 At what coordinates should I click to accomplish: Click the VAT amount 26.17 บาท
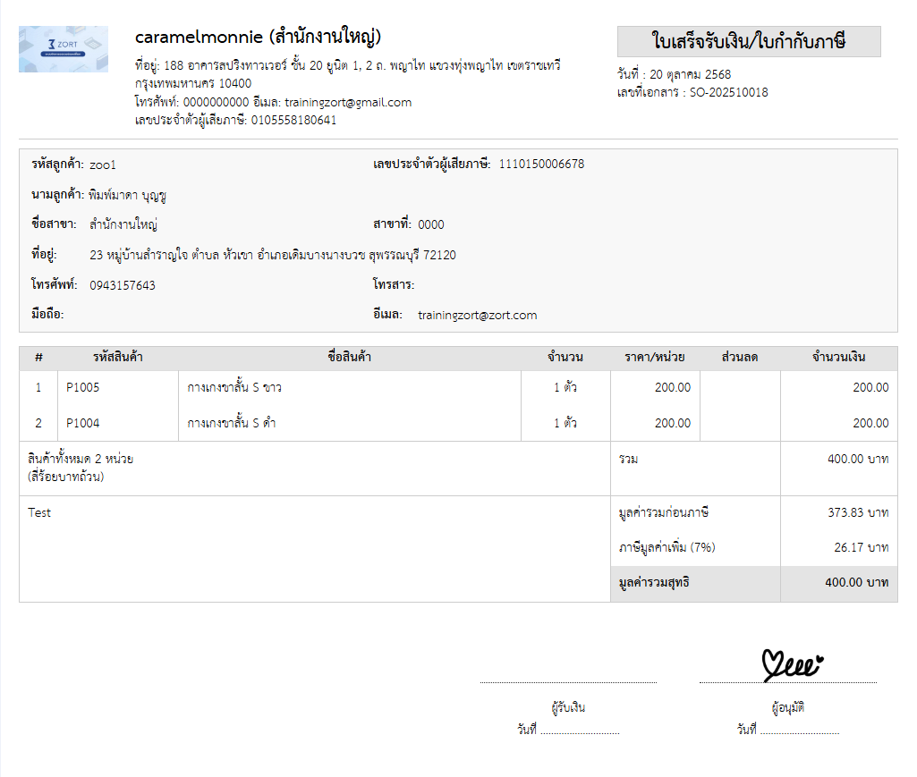[857, 547]
